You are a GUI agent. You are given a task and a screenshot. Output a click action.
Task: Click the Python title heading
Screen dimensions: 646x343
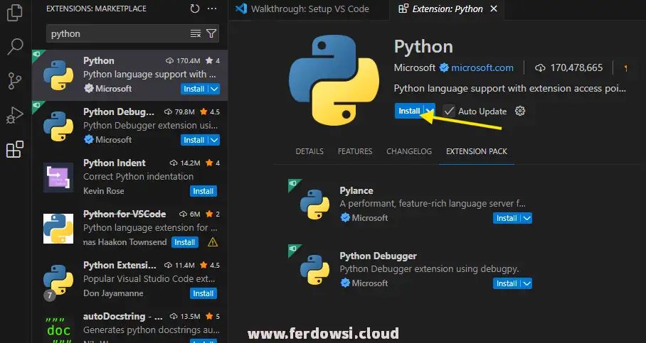pyautogui.click(x=423, y=46)
